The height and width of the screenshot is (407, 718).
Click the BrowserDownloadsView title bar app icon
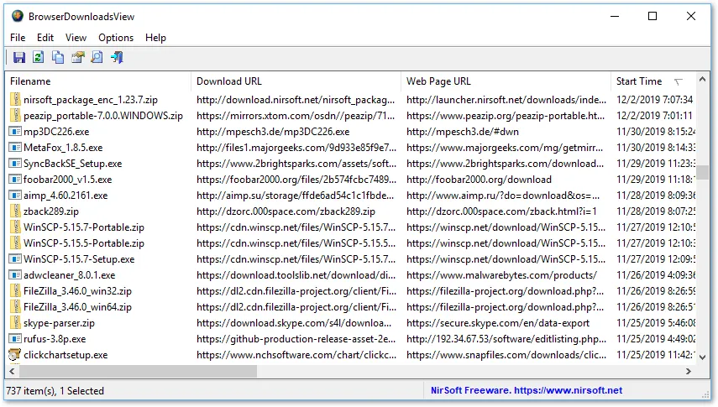(18, 16)
